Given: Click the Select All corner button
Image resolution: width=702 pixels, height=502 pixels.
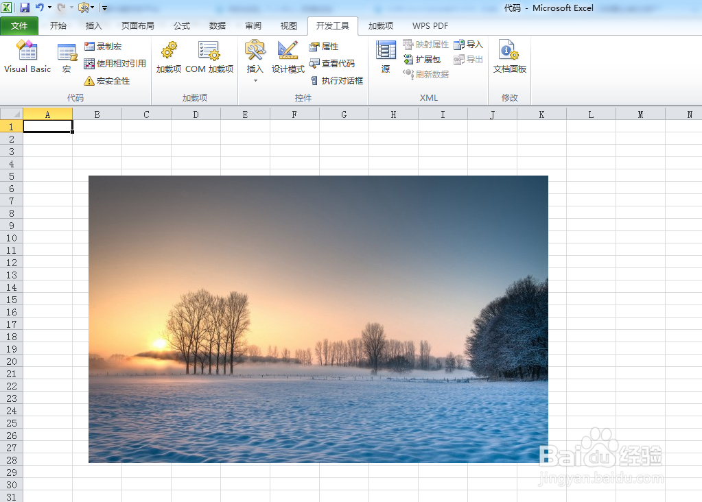Looking at the screenshot, I should 12,114.
